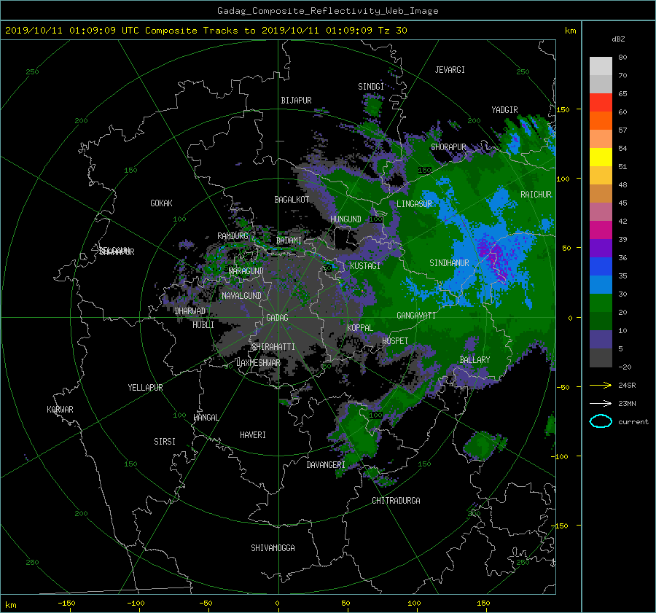
Task: Click the blue 35 dBZ legend swatch
Action: point(601,284)
